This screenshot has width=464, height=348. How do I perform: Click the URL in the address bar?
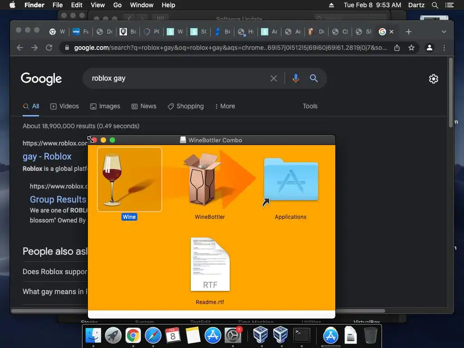tap(230, 48)
